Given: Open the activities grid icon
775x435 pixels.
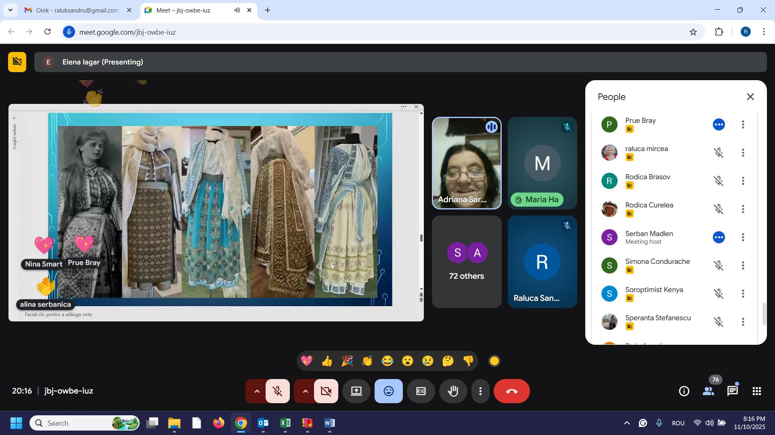Looking at the screenshot, I should pyautogui.click(x=756, y=391).
